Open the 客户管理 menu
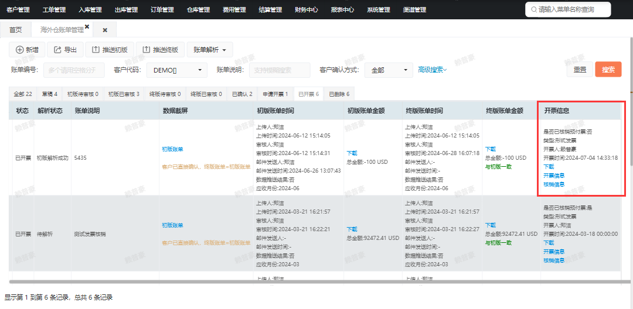The width and height of the screenshot is (633, 309). click(x=18, y=10)
